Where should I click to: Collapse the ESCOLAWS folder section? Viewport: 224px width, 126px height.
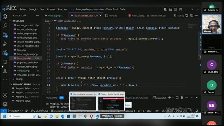coord(19,21)
